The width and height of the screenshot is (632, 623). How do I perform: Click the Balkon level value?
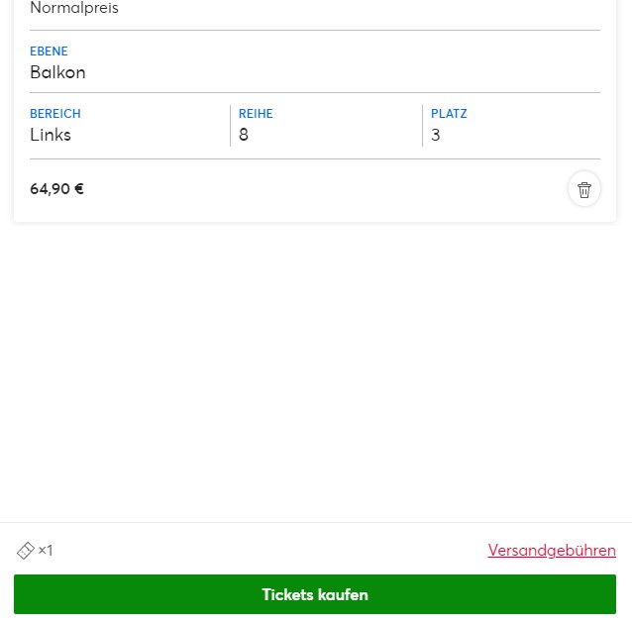[57, 72]
